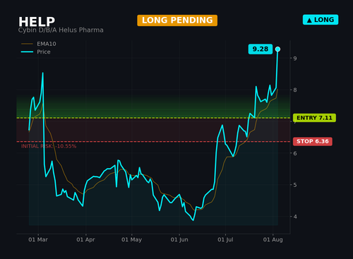Click the 01 Mar axis label
This screenshot has height=259, width=353.
(x=38, y=240)
